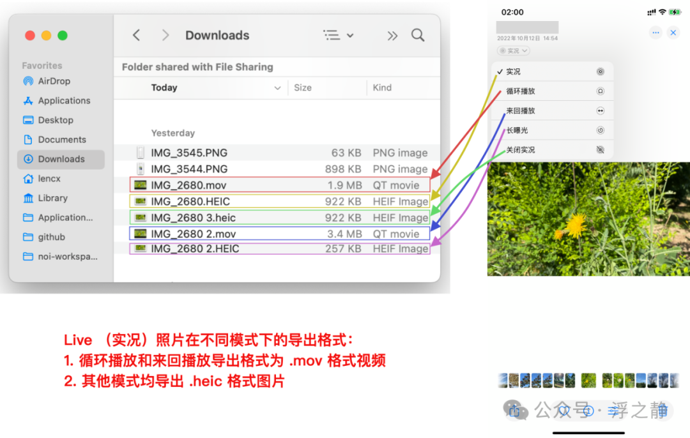Delete the photo with the trash icon
The width and height of the screenshot is (690, 438).
click(663, 411)
